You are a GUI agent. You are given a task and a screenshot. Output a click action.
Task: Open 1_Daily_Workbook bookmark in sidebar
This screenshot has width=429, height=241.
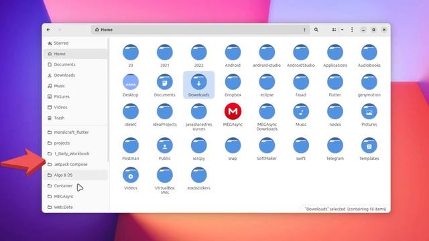point(76,153)
